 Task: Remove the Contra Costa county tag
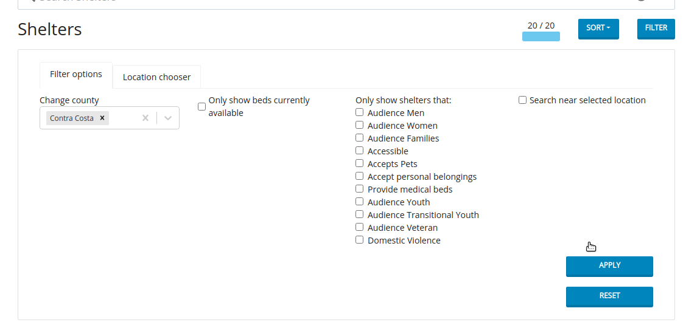click(x=102, y=118)
